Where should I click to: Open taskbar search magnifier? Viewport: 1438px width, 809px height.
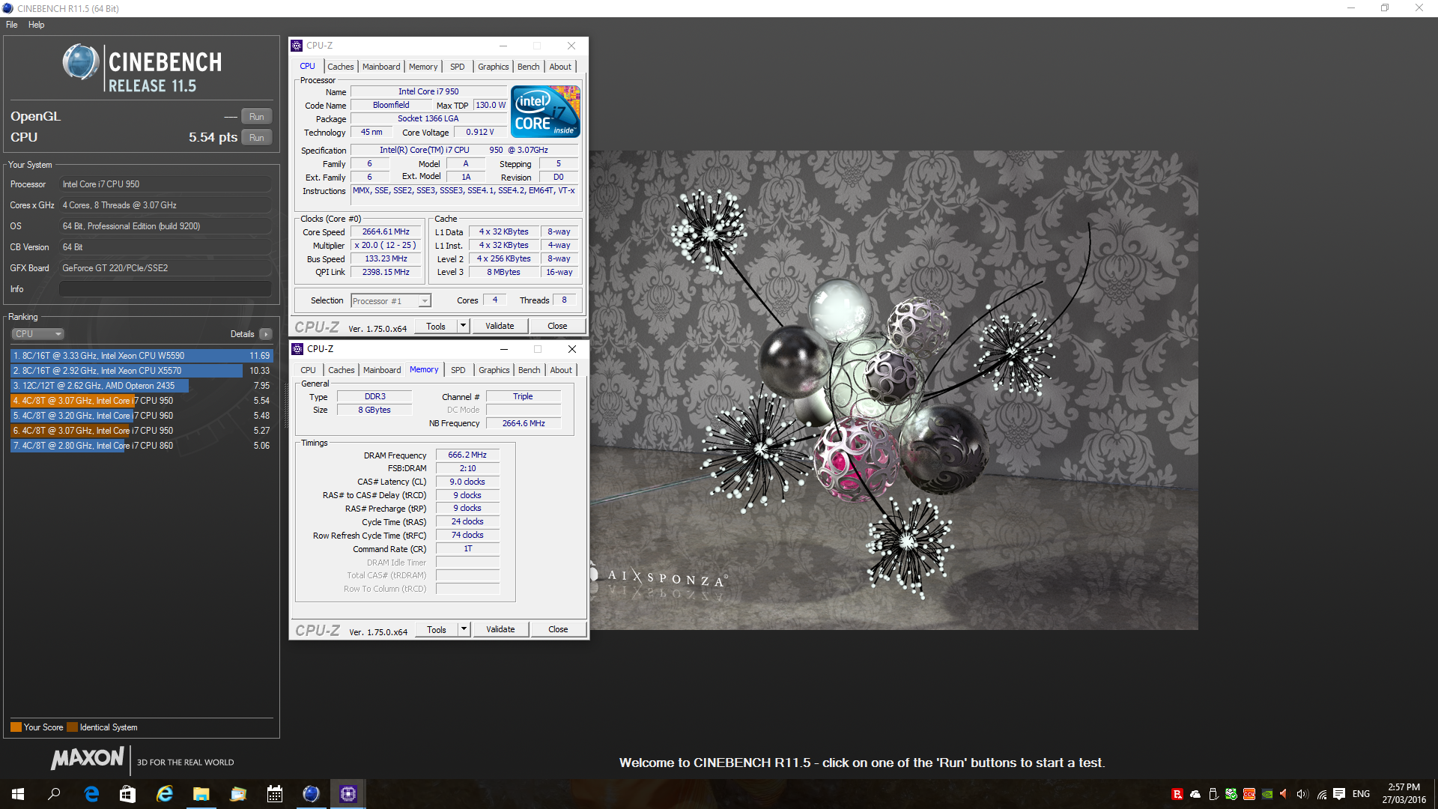(x=54, y=794)
